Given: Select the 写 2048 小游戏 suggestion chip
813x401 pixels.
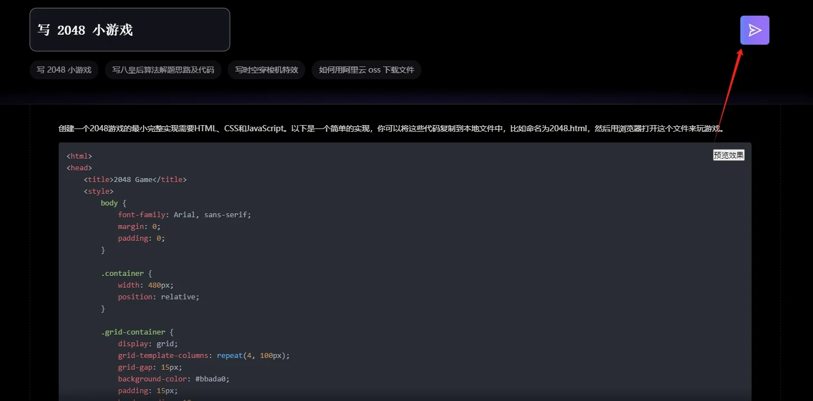Looking at the screenshot, I should click(64, 69).
